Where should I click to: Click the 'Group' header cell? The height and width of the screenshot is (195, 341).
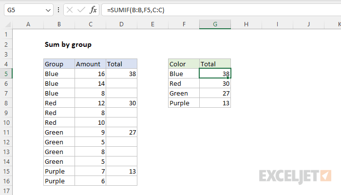(x=59, y=64)
